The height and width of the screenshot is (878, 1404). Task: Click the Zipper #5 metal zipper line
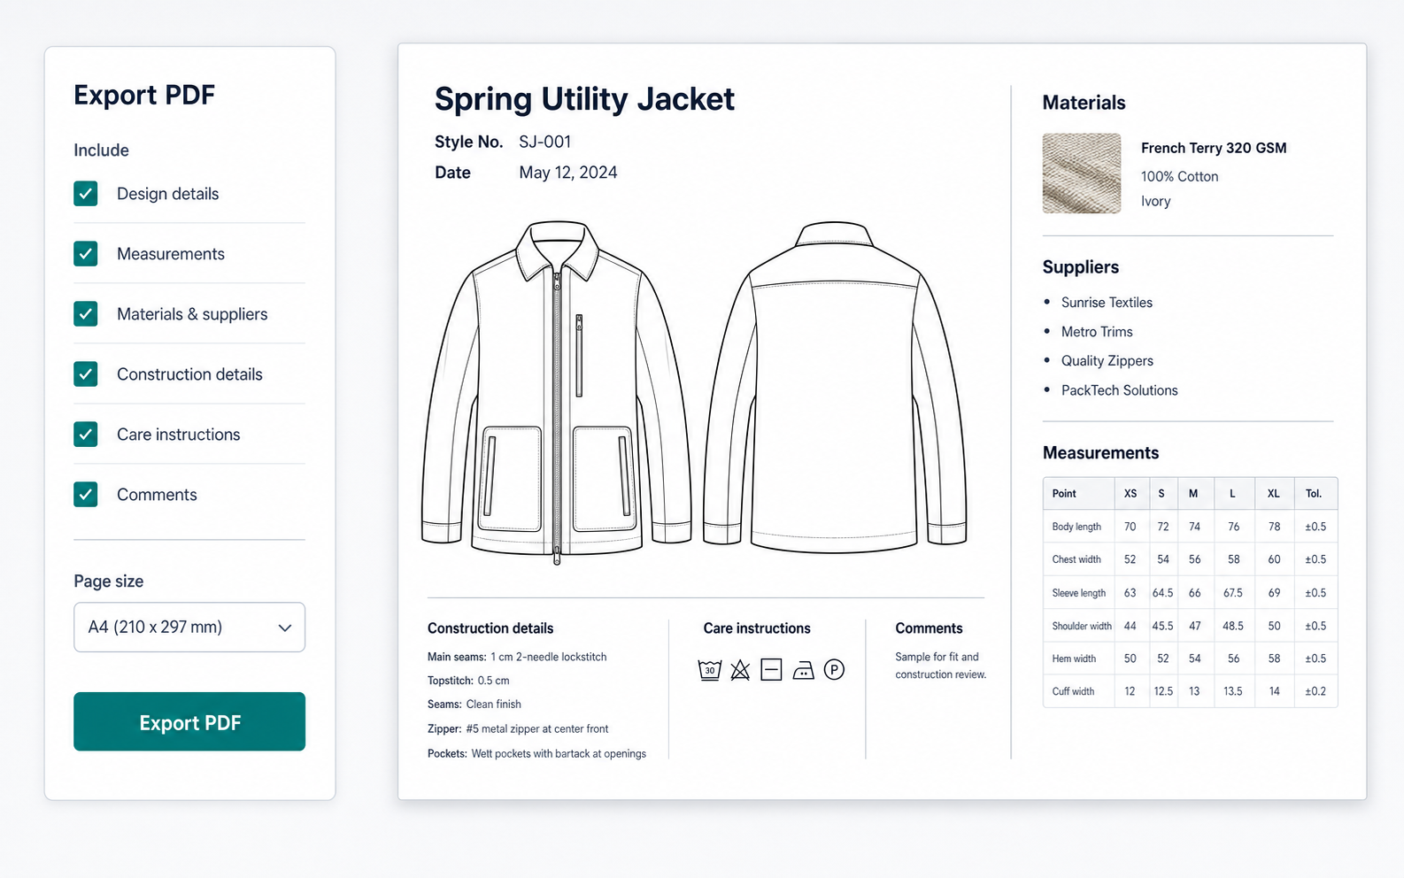point(518,729)
